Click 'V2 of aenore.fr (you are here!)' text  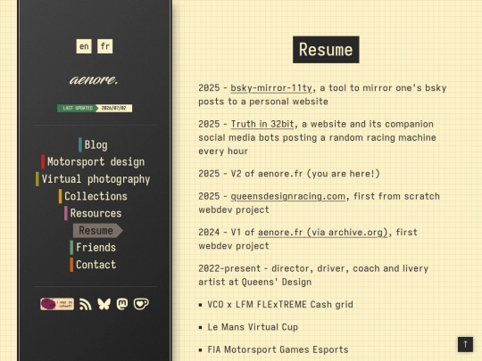point(305,174)
